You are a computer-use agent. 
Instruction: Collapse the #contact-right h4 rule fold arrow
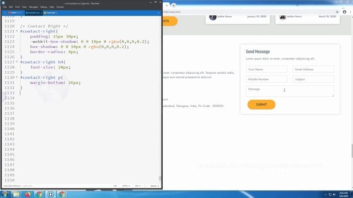17,62
